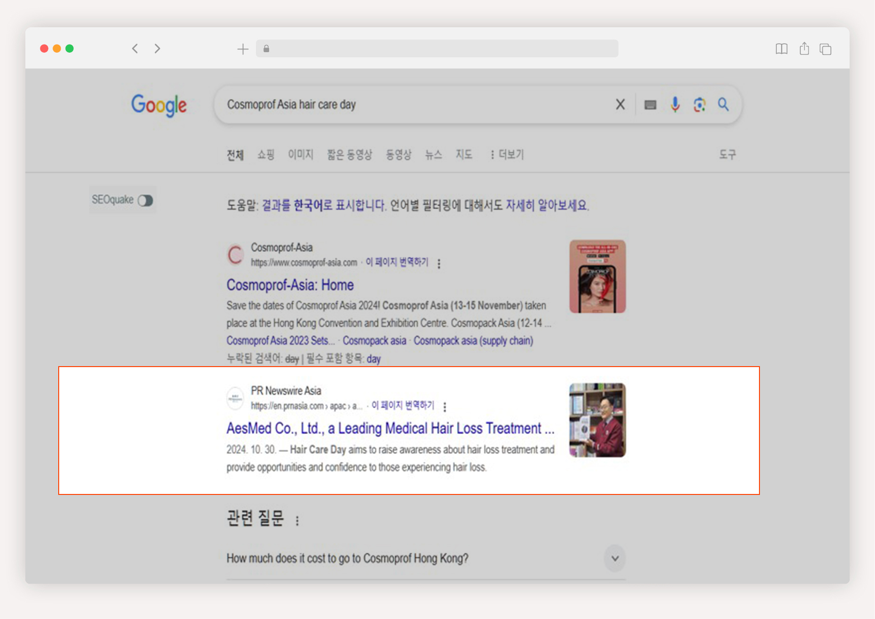The height and width of the screenshot is (619, 875).
Task: Open Cosmopack asia (supply chain) sitelink
Action: click(473, 340)
